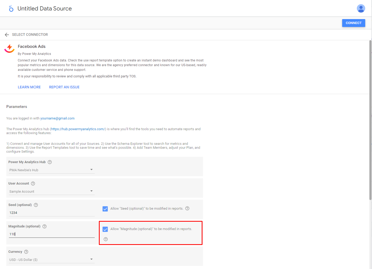Click the Looker Studio logo icon
This screenshot has width=372, height=269.
[11, 9]
